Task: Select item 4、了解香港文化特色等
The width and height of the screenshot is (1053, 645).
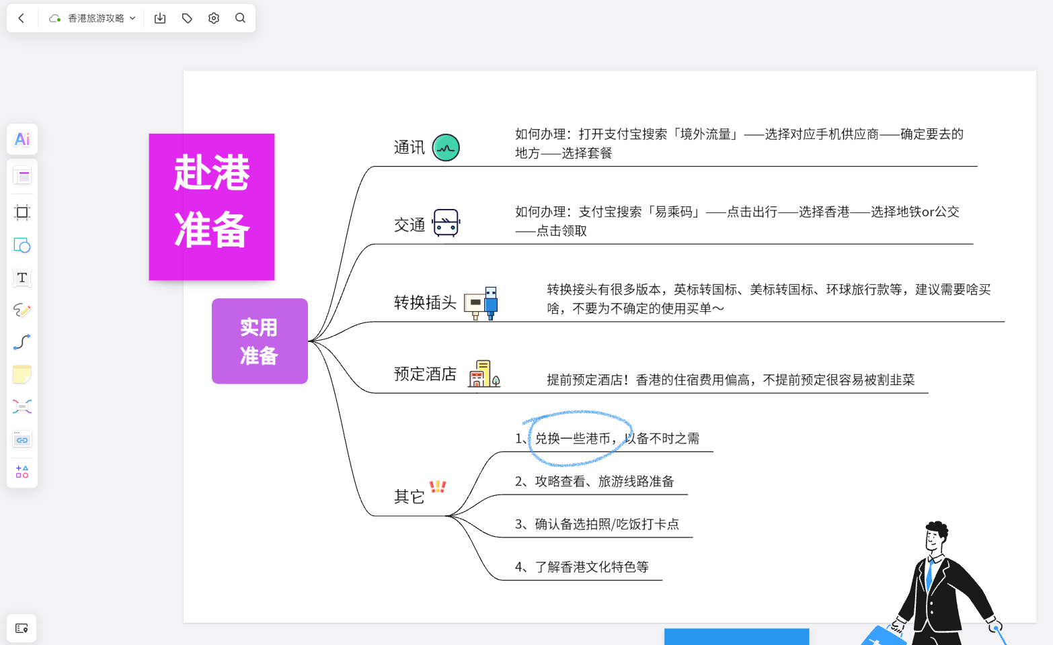Action: 582,567
